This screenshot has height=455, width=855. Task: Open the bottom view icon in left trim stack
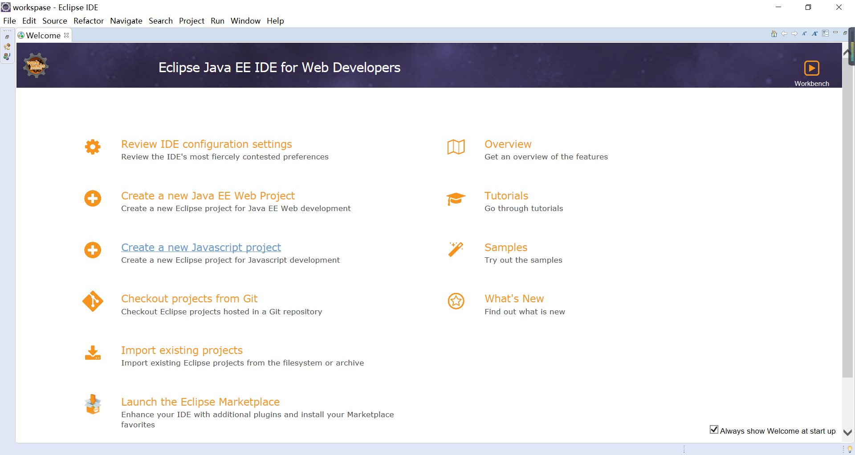[7, 57]
